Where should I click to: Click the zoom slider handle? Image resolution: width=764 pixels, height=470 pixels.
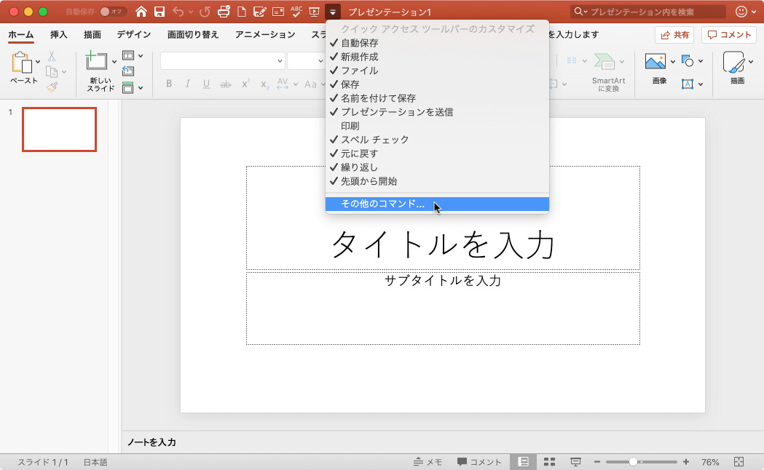pyautogui.click(x=634, y=462)
